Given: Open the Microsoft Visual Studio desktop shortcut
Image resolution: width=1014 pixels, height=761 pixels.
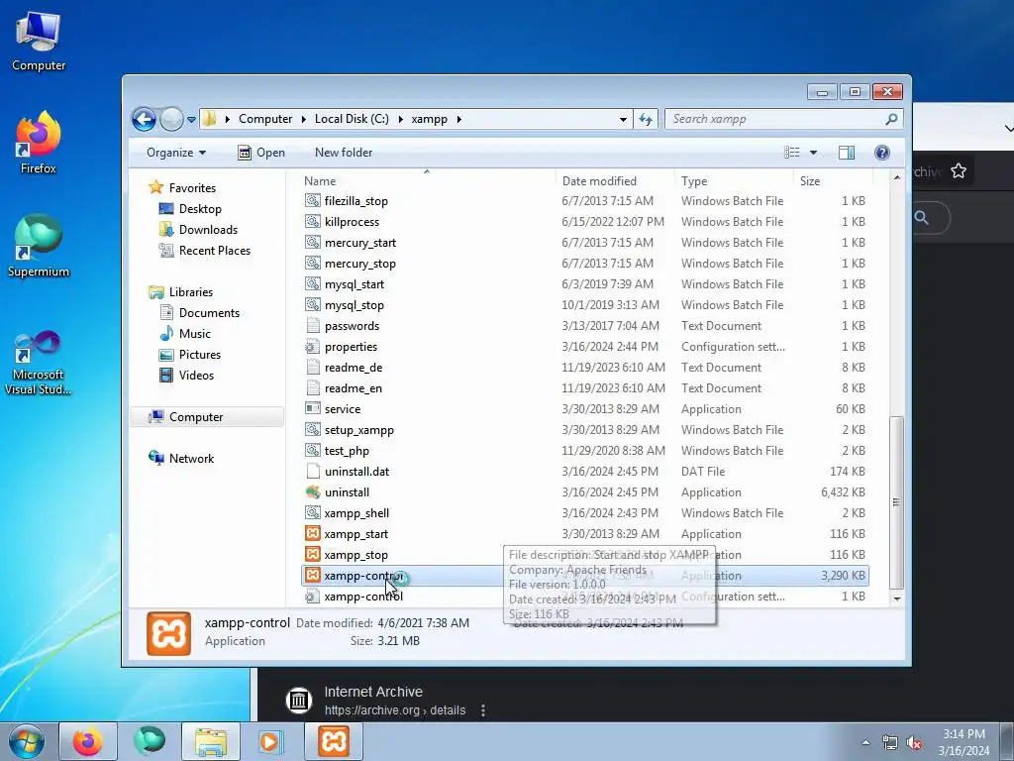Looking at the screenshot, I should point(39,363).
